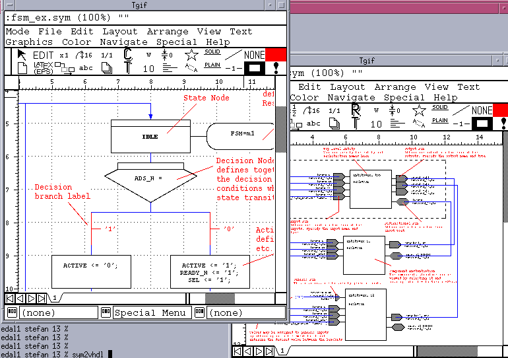Toggle the SOLID line style setting
Screen dimensions: 508x358
212,52
